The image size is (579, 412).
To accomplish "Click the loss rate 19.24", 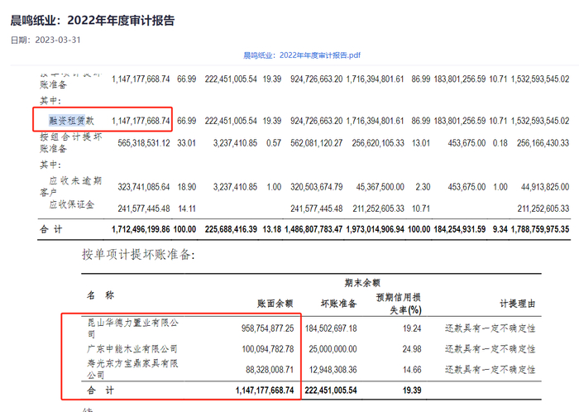I will tap(412, 328).
